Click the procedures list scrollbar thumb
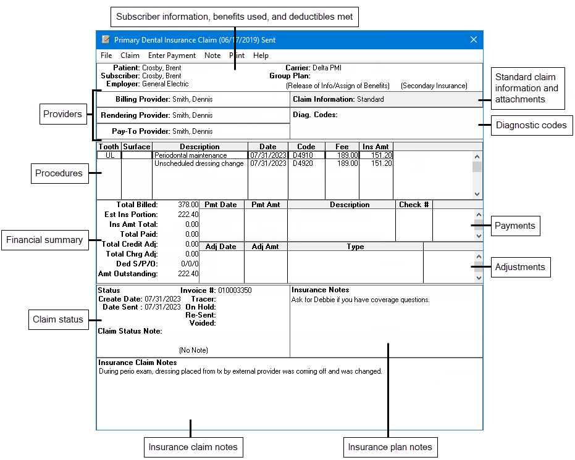Viewport: 575px width, 460px height. pos(477,166)
